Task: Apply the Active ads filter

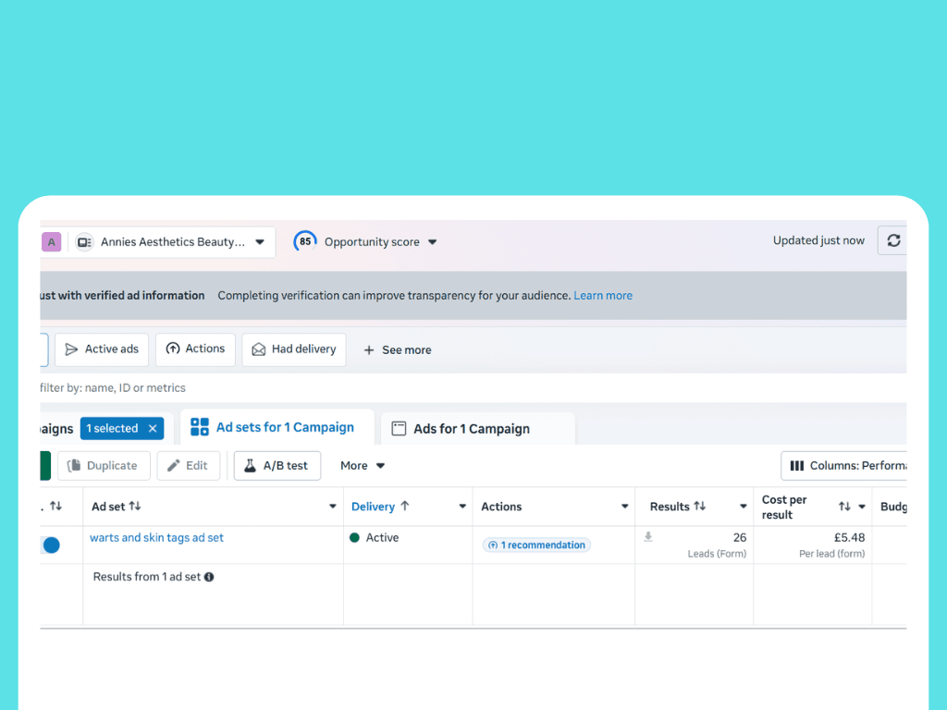Action: (102, 349)
